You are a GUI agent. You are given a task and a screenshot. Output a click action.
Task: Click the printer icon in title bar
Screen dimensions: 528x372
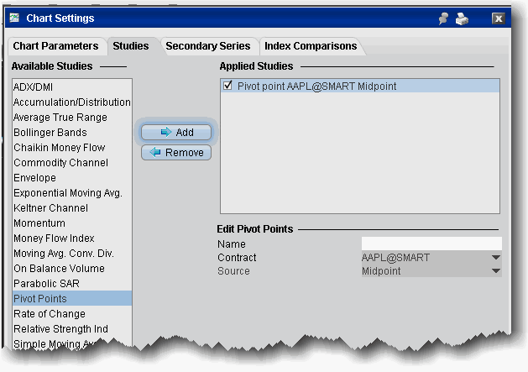pos(462,18)
